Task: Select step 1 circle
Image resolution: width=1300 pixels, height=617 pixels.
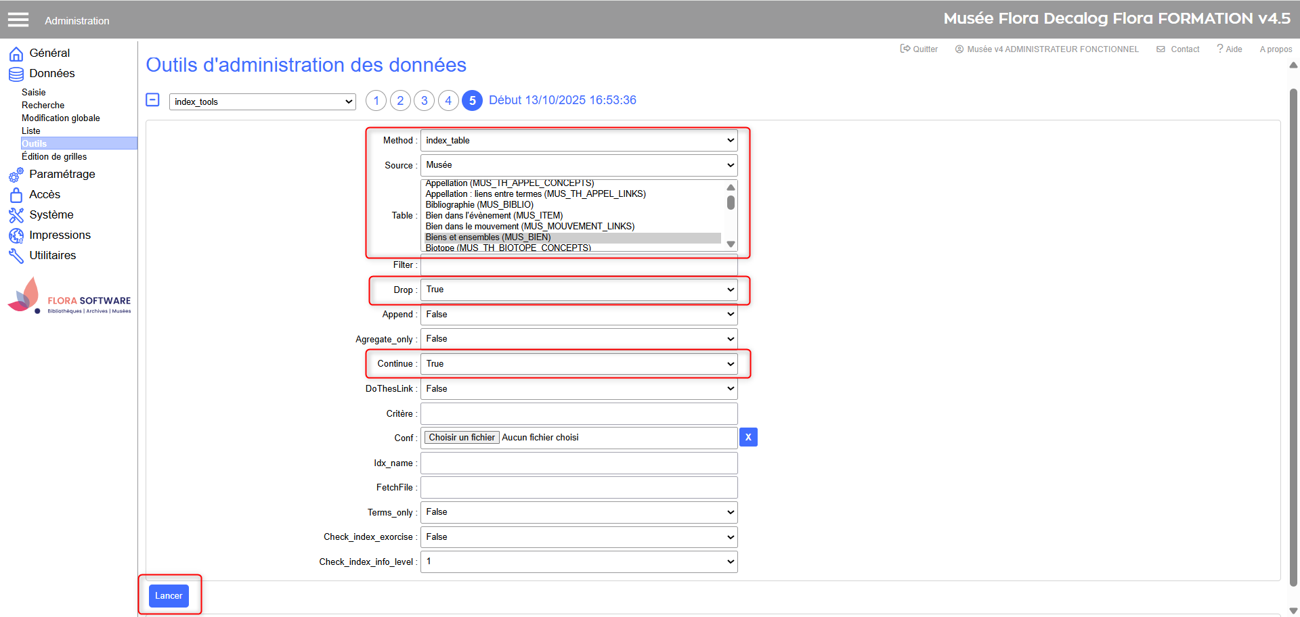Action: point(376,101)
